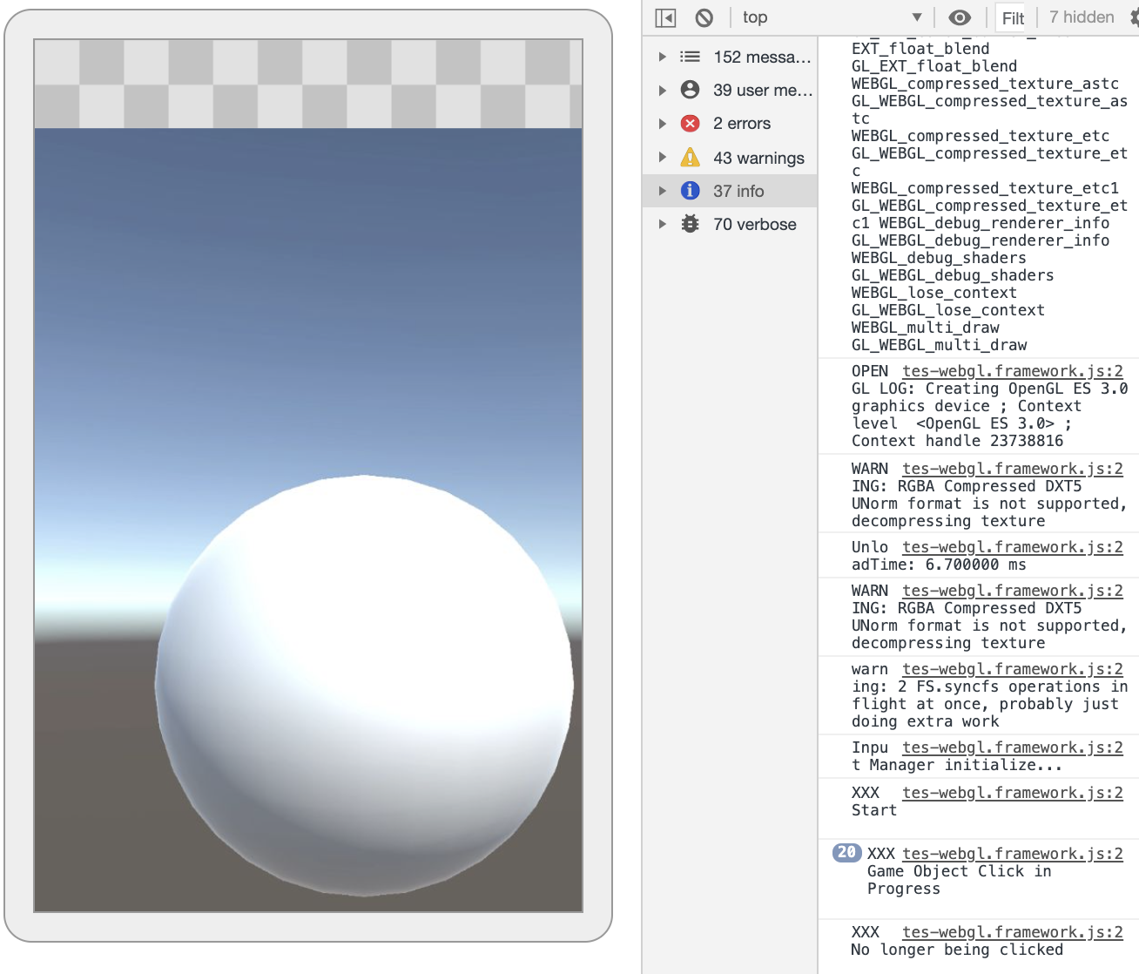This screenshot has width=1139, height=974.
Task: Open the eye icon to create live expression
Action: coord(959,17)
